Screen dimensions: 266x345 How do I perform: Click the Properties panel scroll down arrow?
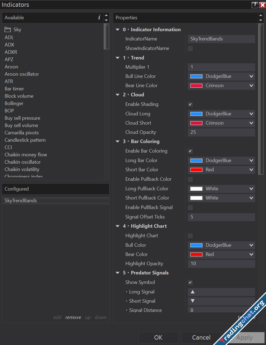click(261, 20)
